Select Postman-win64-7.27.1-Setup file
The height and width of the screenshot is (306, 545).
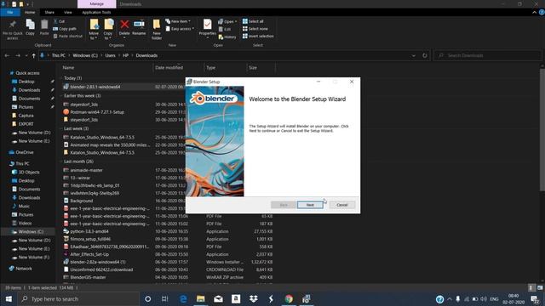pyautogui.click(x=97, y=112)
